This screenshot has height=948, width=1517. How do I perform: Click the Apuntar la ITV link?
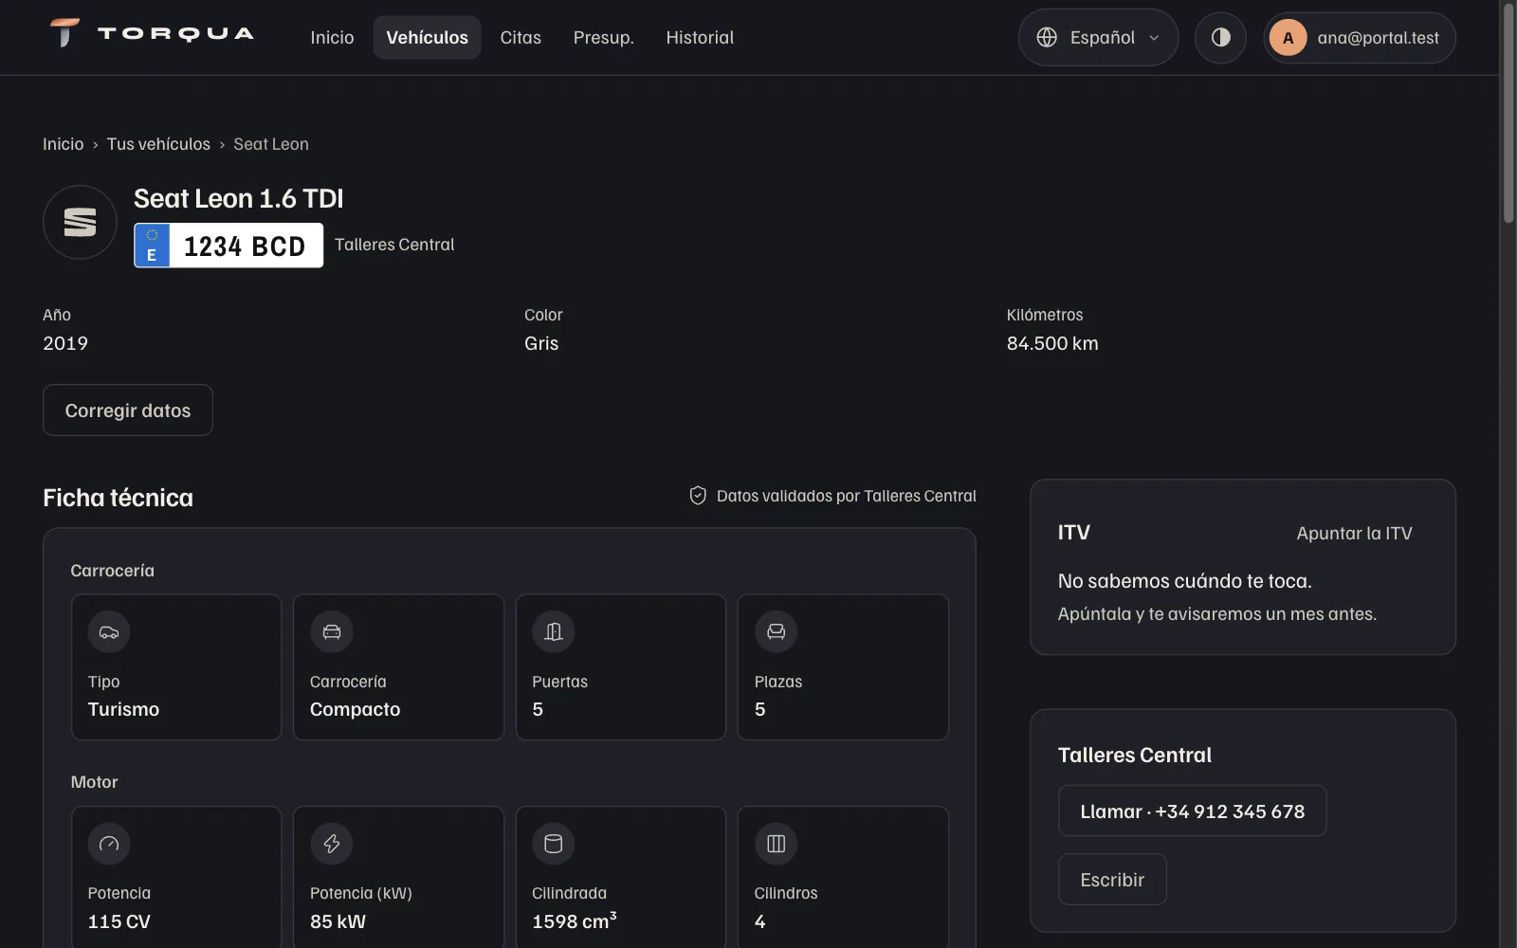pos(1354,533)
